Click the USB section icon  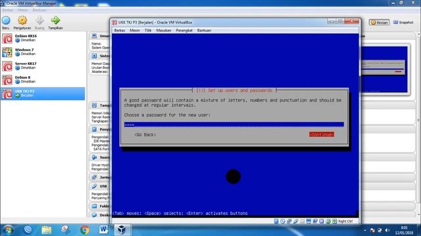point(94,186)
